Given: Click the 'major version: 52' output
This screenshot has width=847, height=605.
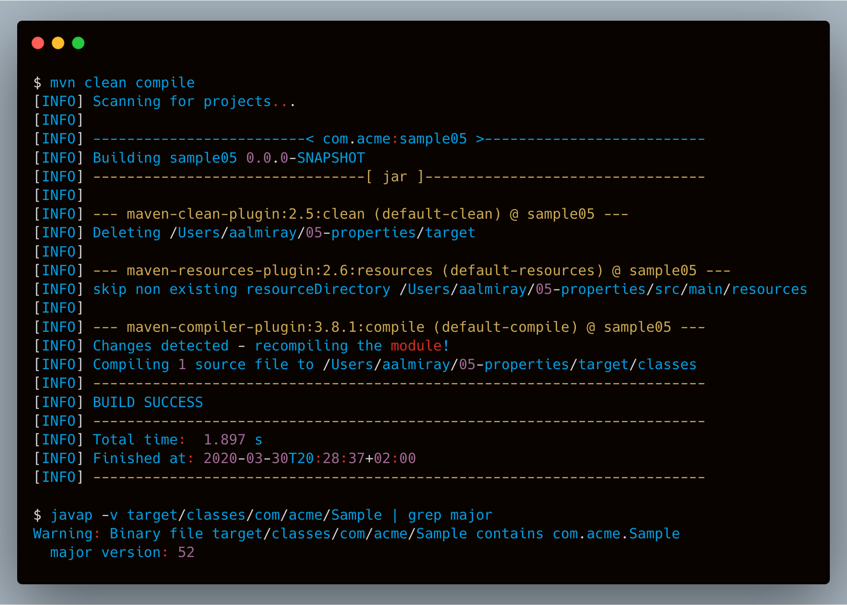Looking at the screenshot, I should (x=122, y=552).
